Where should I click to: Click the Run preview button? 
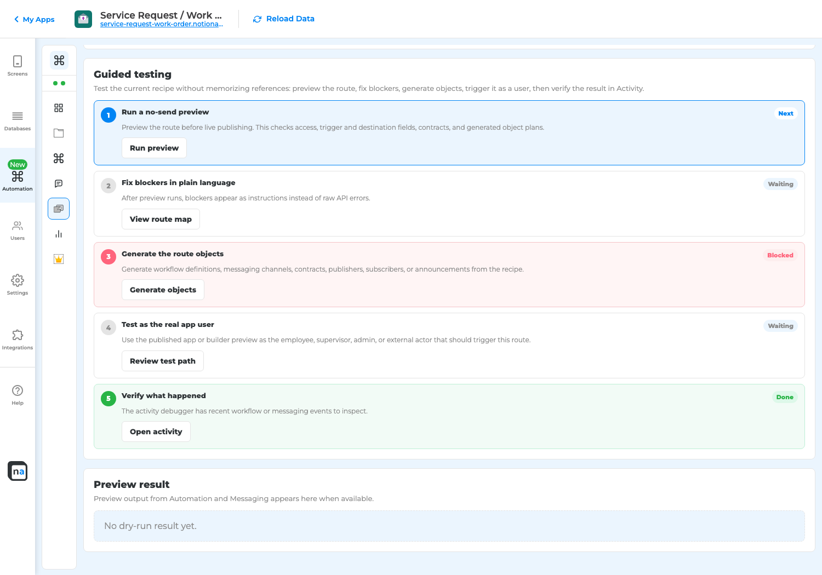[154, 148]
